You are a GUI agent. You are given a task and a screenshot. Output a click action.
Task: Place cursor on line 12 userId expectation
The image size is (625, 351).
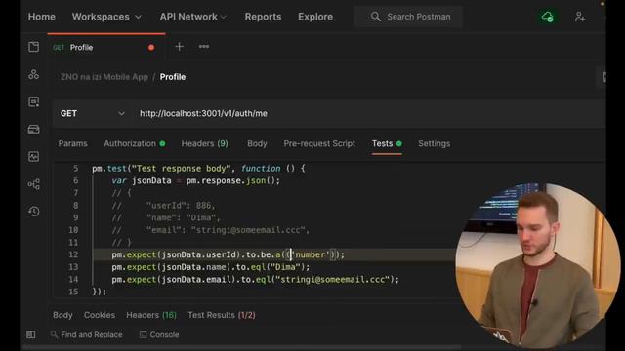tap(228, 254)
